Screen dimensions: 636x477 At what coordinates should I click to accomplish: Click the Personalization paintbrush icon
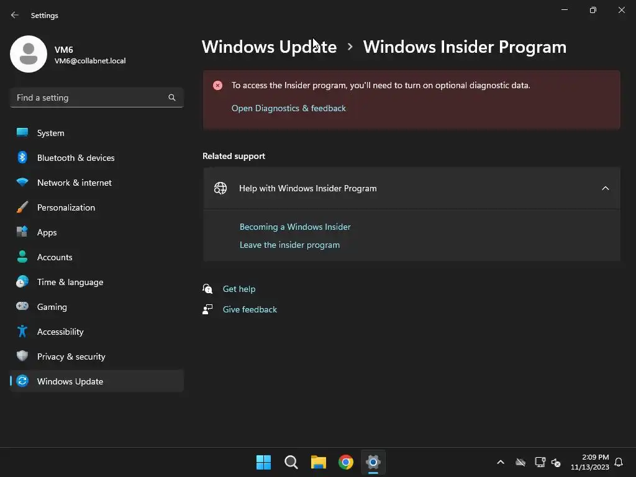pos(22,207)
